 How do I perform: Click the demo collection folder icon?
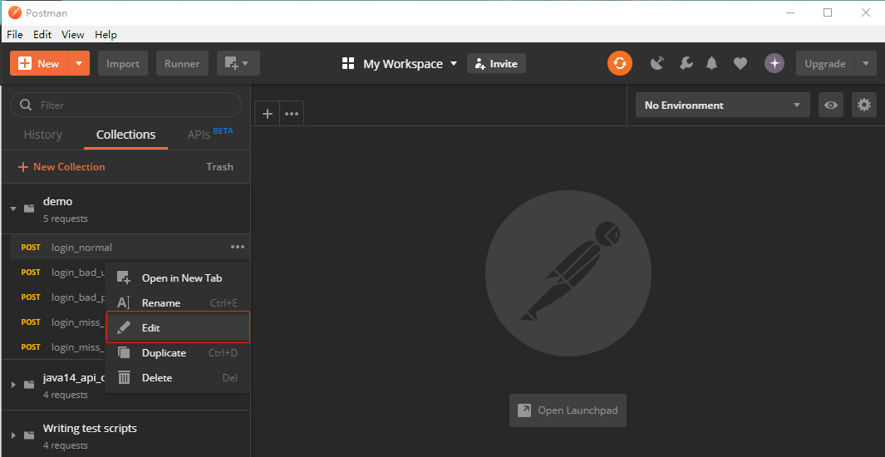(x=29, y=209)
